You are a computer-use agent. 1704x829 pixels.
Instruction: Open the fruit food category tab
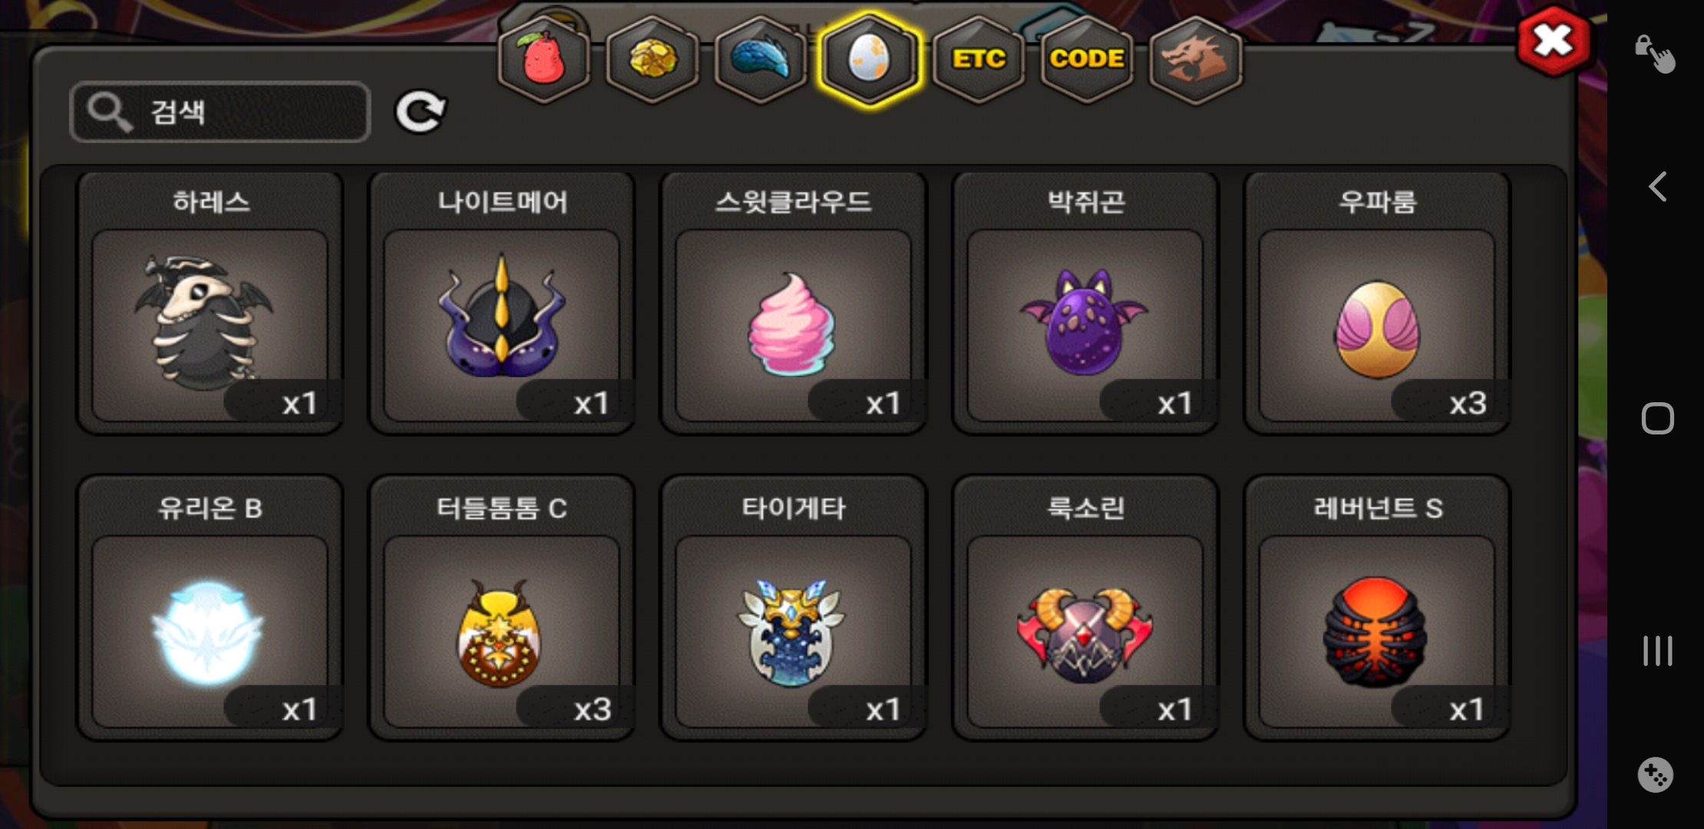[543, 60]
